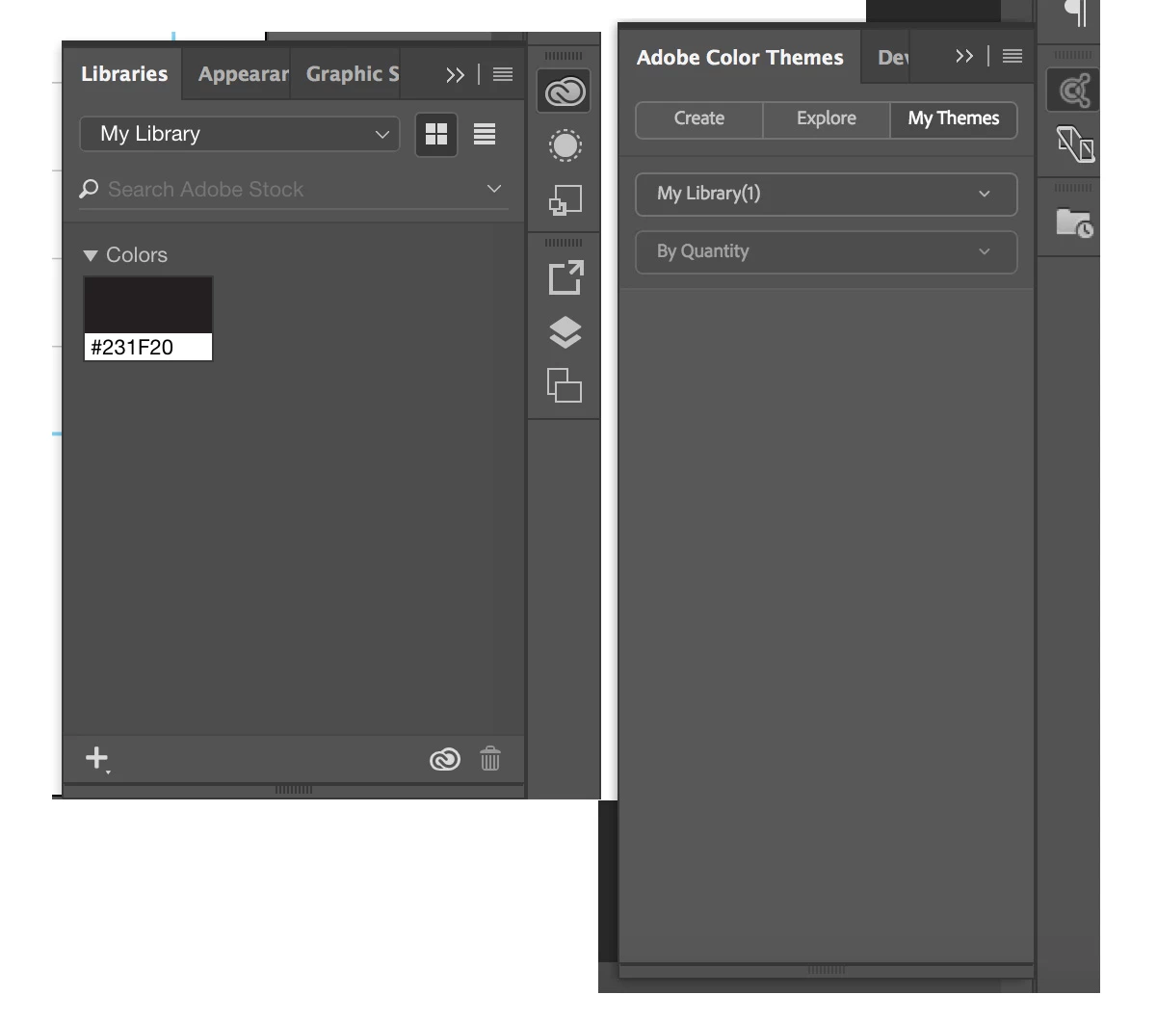Open the Appearance panel icon in the dock
1157x1021 pixels.
pyautogui.click(x=565, y=146)
